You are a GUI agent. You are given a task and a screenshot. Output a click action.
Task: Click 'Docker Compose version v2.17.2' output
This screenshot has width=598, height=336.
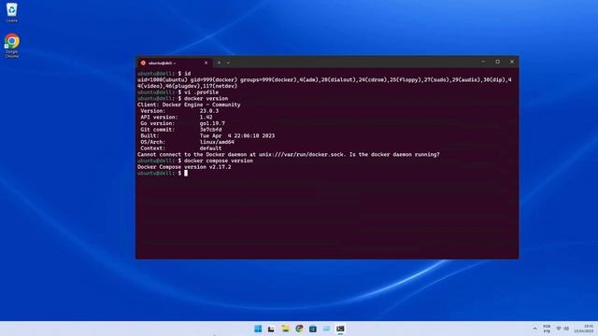coord(184,167)
